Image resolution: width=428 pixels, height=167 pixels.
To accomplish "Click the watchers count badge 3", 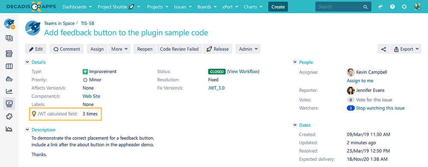I will pyautogui.click(x=351, y=108).
